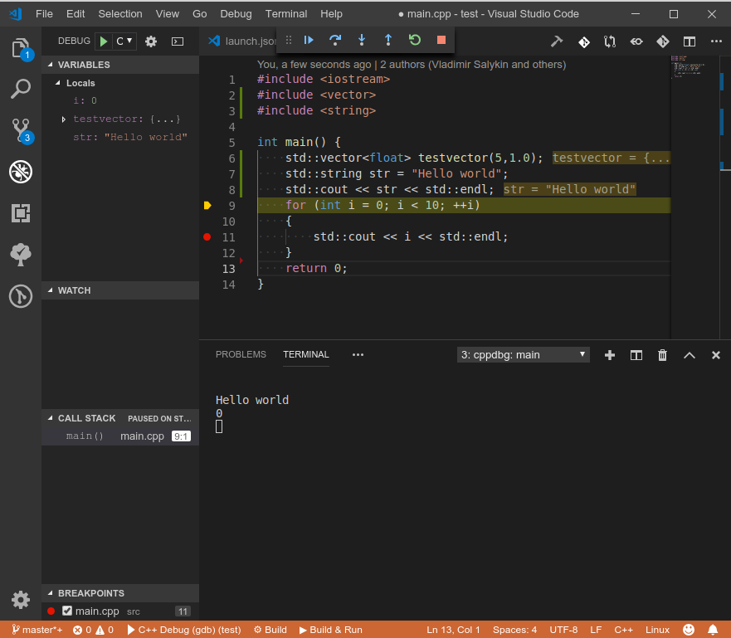Delete the terminal with the trash icon

(662, 354)
